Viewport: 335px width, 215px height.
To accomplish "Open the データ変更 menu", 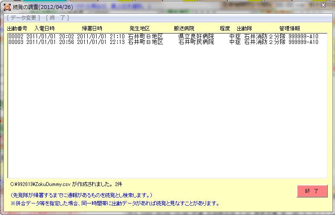I will [x=23, y=18].
